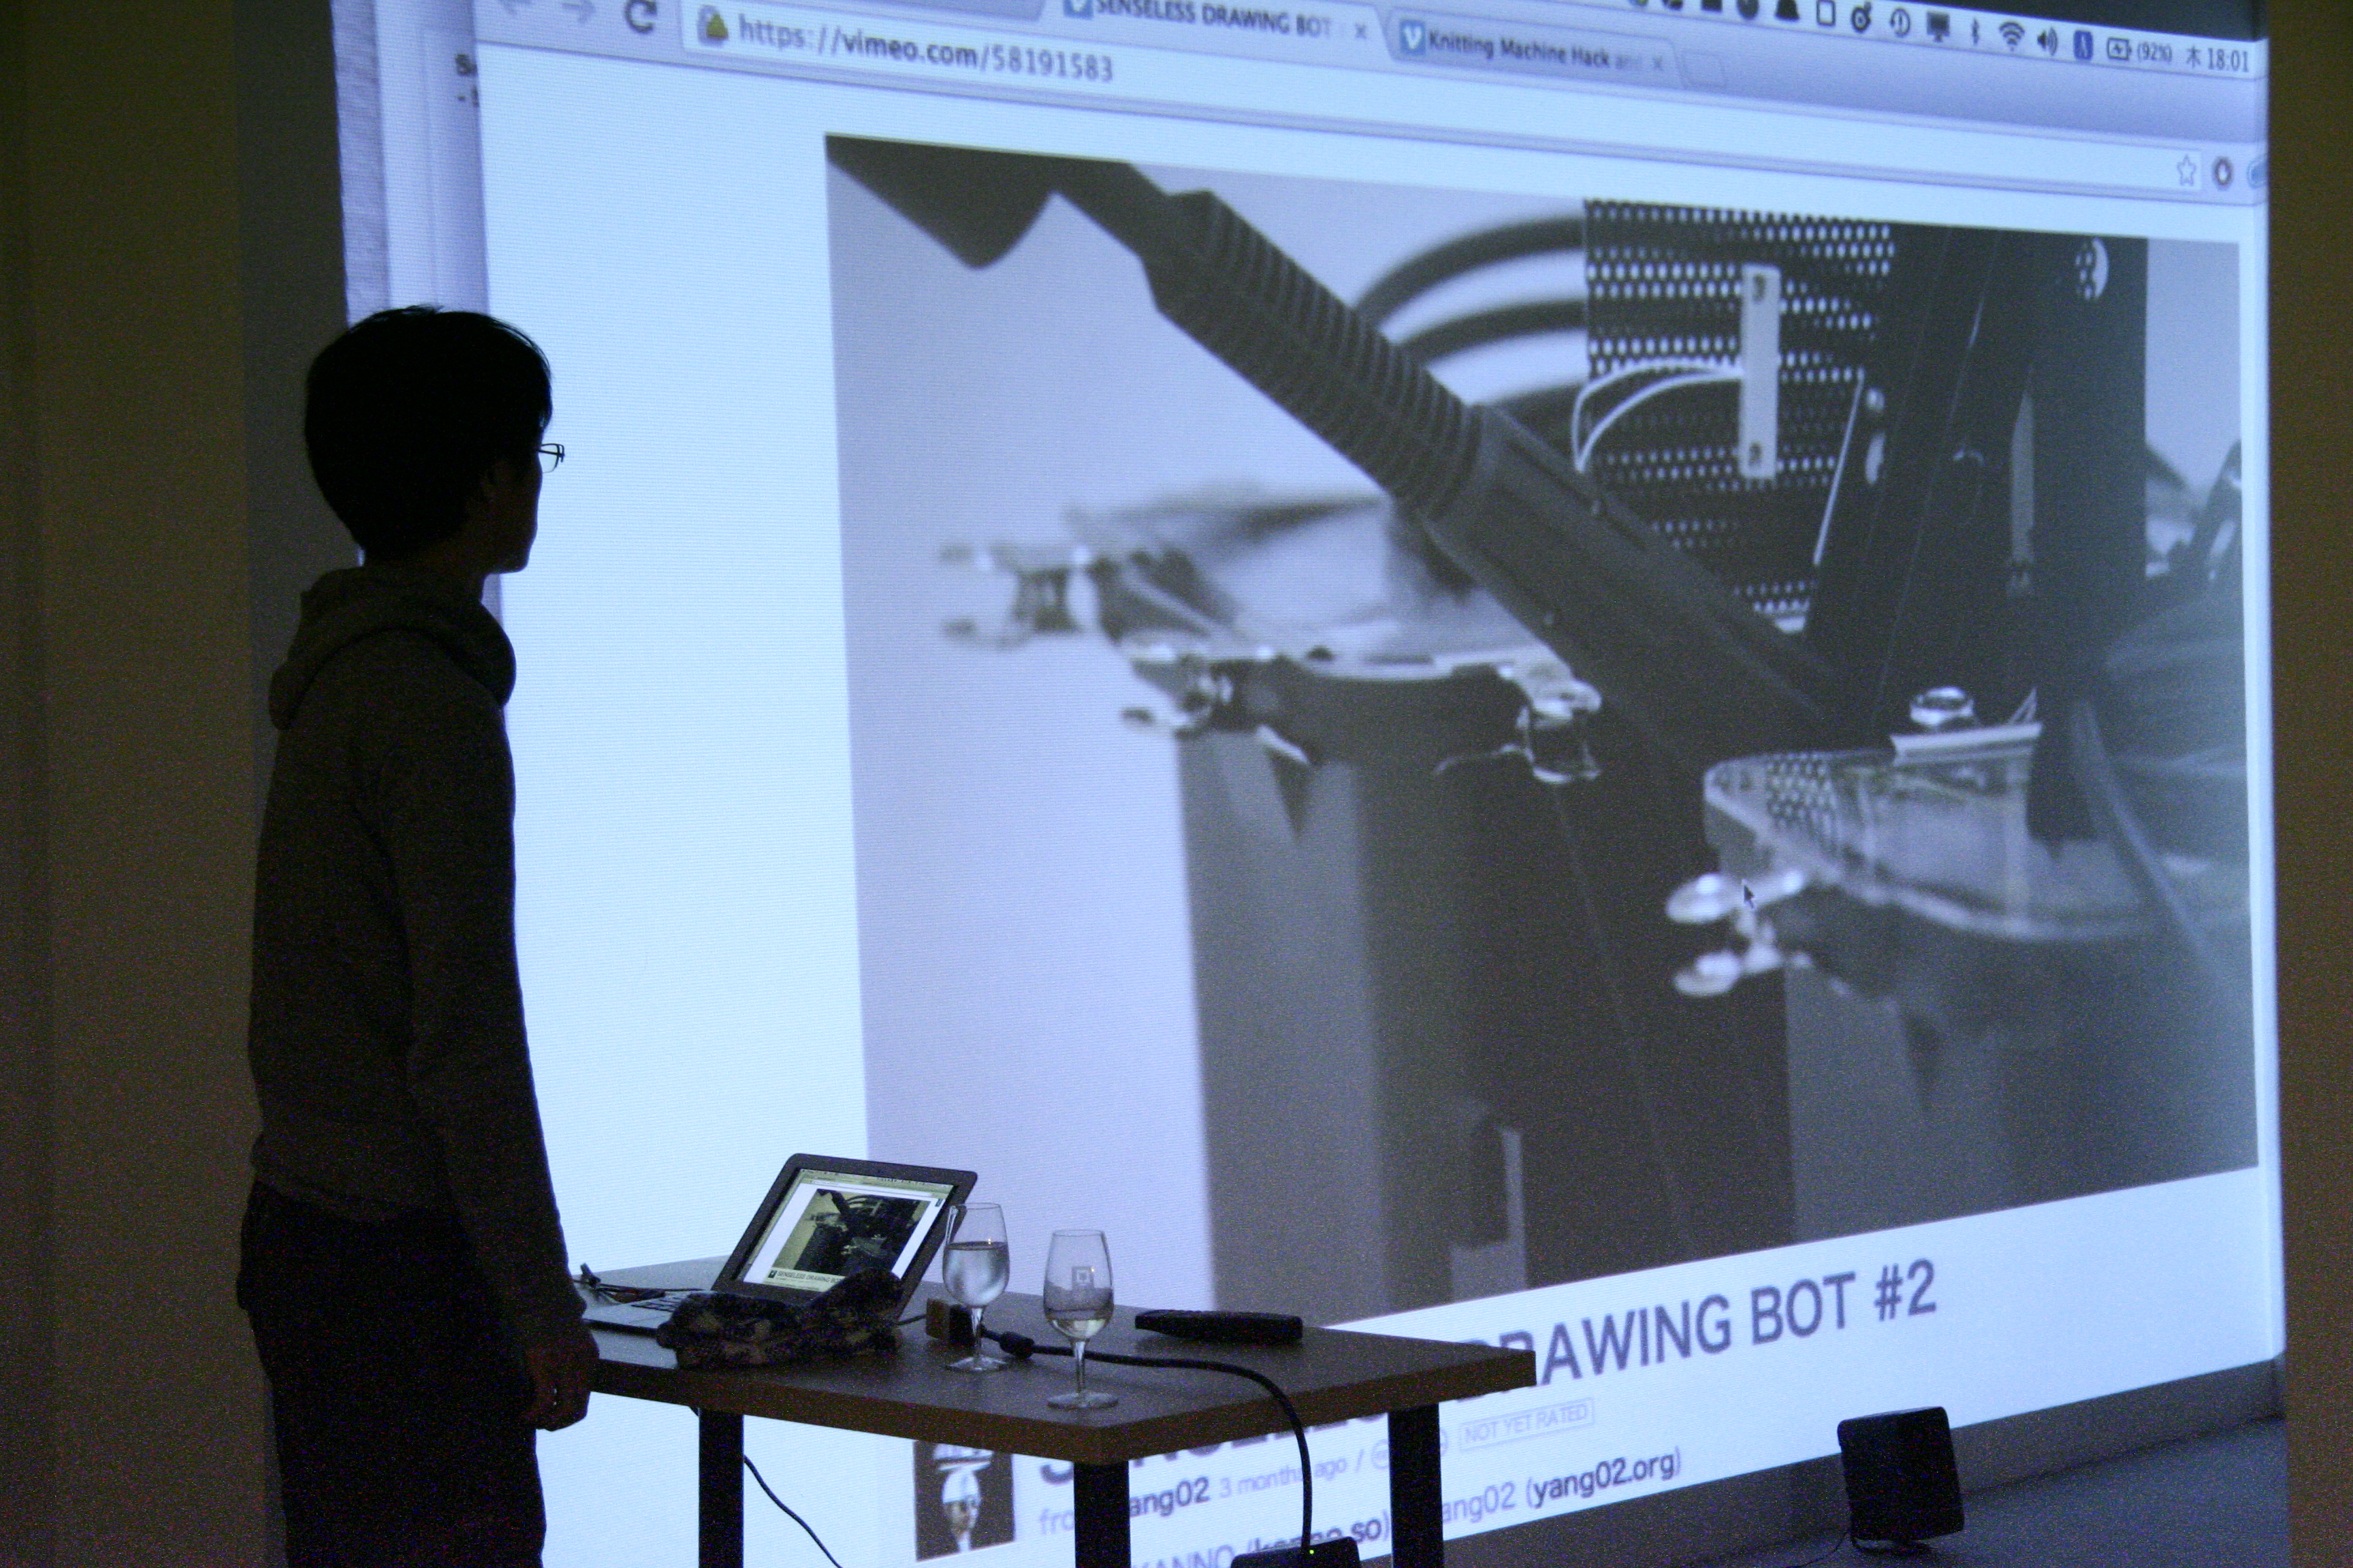Open the blue input source menu
The image size is (2353, 1568).
tap(2083, 46)
